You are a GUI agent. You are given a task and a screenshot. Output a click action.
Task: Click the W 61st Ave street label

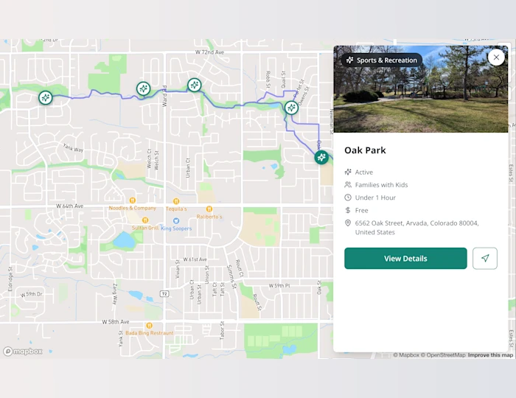(195, 259)
